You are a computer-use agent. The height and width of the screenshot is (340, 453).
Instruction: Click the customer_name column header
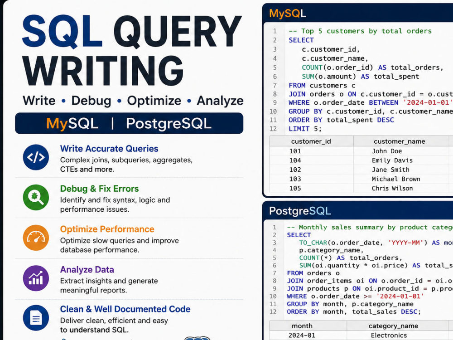coord(399,141)
